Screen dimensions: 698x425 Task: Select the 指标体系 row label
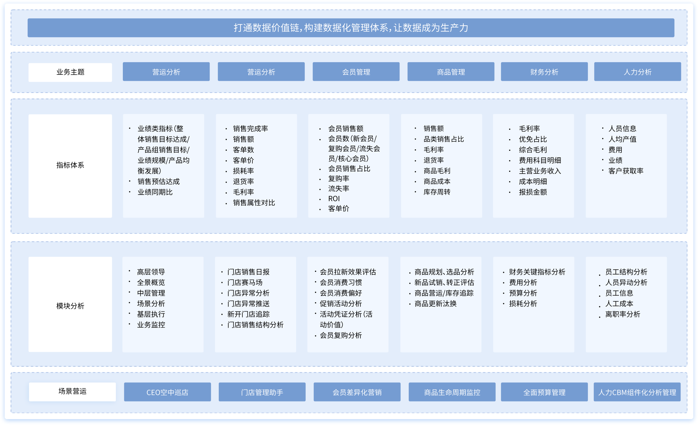(x=70, y=165)
